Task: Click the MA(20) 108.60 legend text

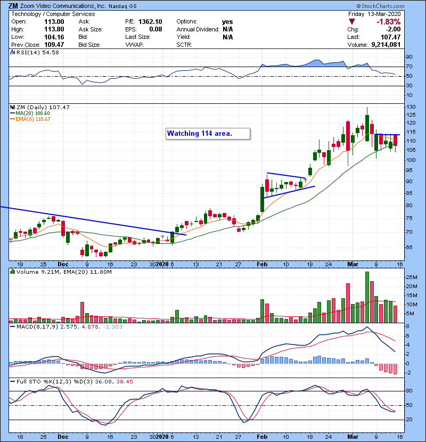Action: [x=32, y=113]
